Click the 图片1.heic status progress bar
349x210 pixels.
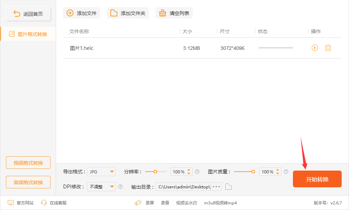pos(276,48)
